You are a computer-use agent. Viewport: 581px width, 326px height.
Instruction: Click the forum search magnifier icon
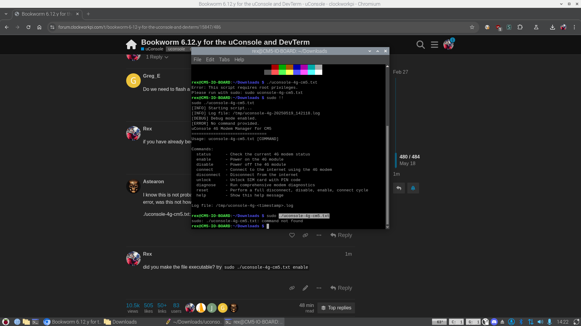[x=420, y=45]
